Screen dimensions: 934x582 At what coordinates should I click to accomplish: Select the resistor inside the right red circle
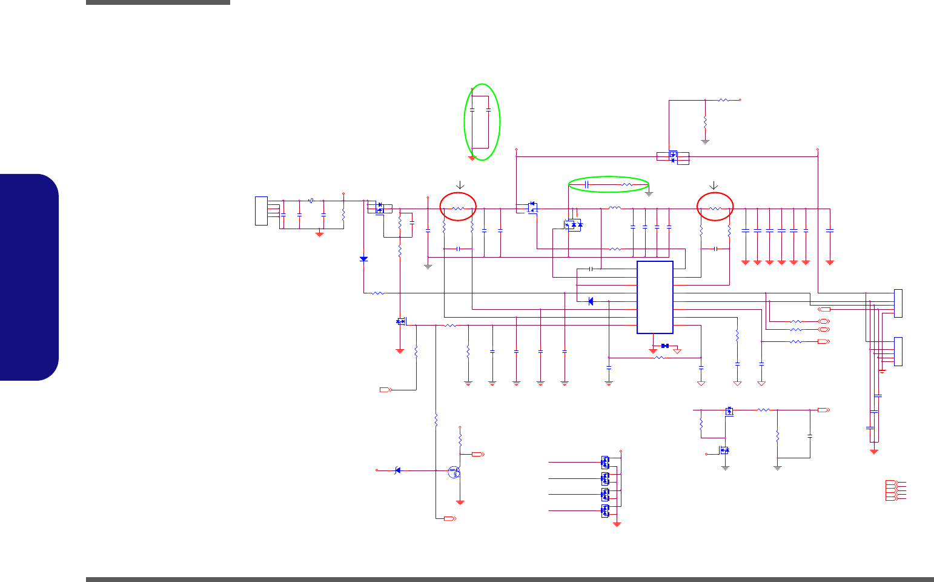(715, 209)
